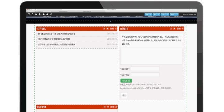Click the last text link at toolbar's right end

(x=195, y=14)
